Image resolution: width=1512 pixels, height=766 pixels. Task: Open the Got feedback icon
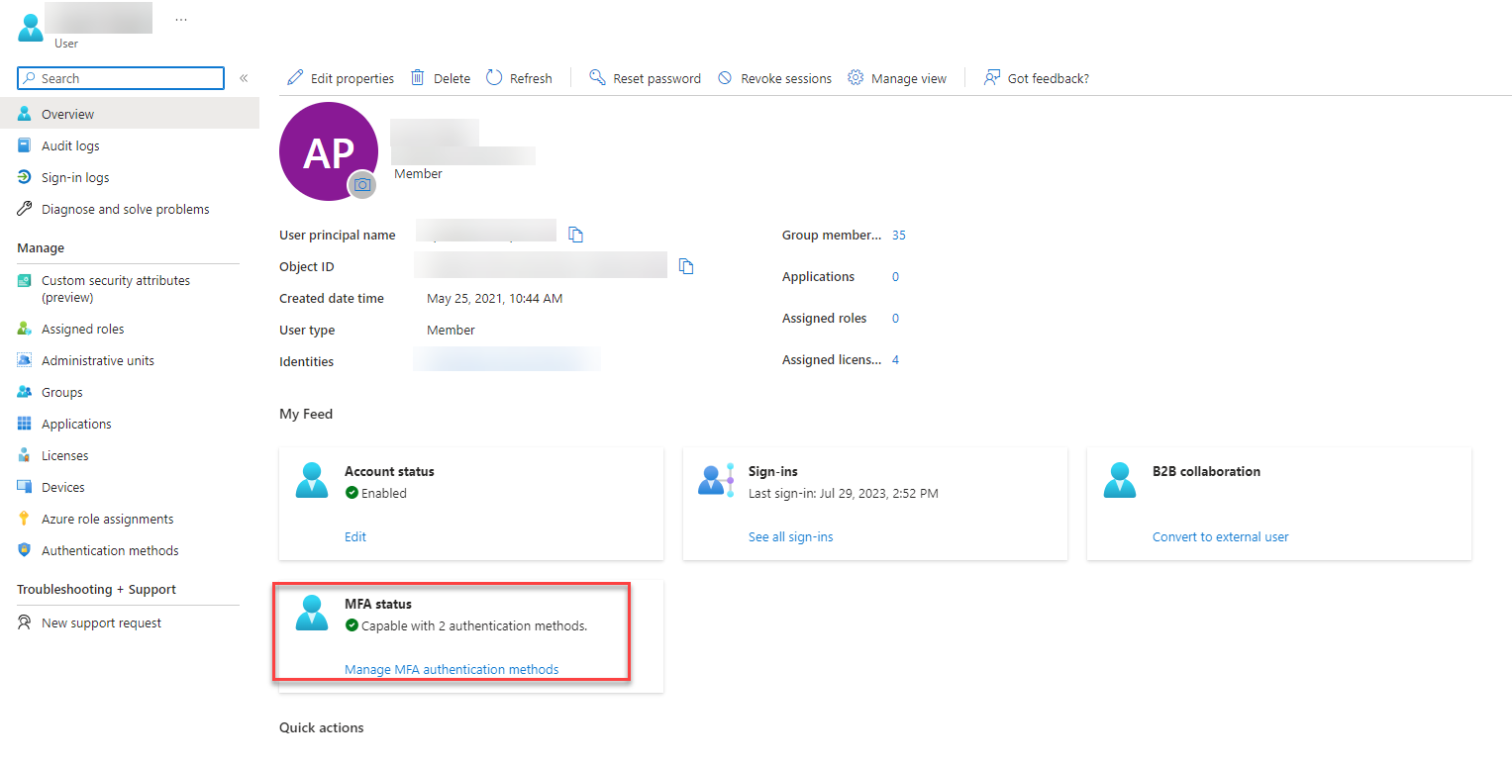pos(991,77)
